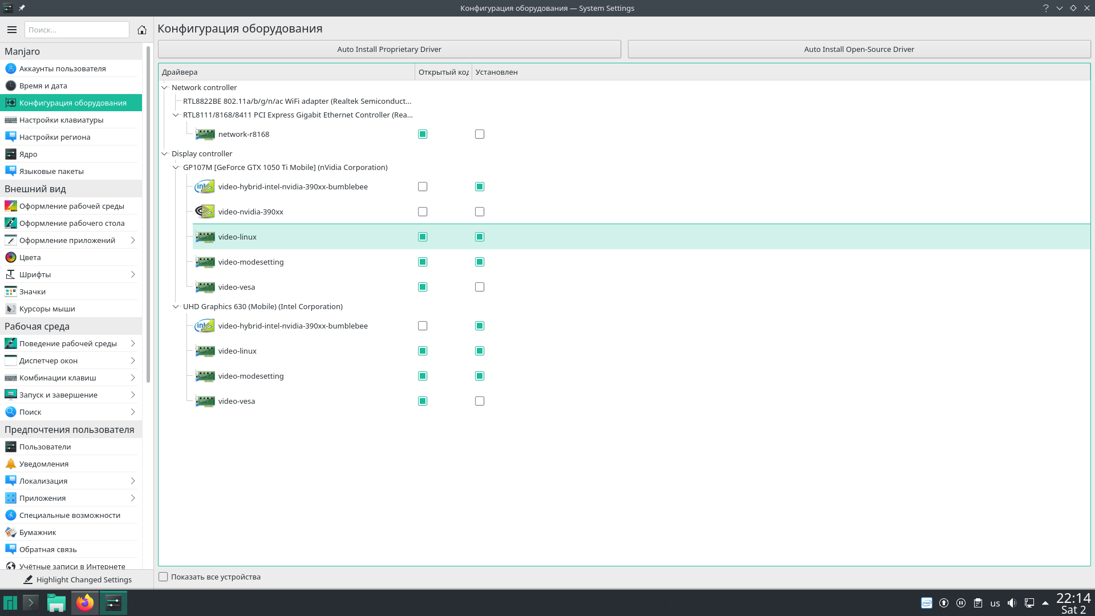
Task: Click Auto Install Open-Source Driver button
Action: click(859, 49)
